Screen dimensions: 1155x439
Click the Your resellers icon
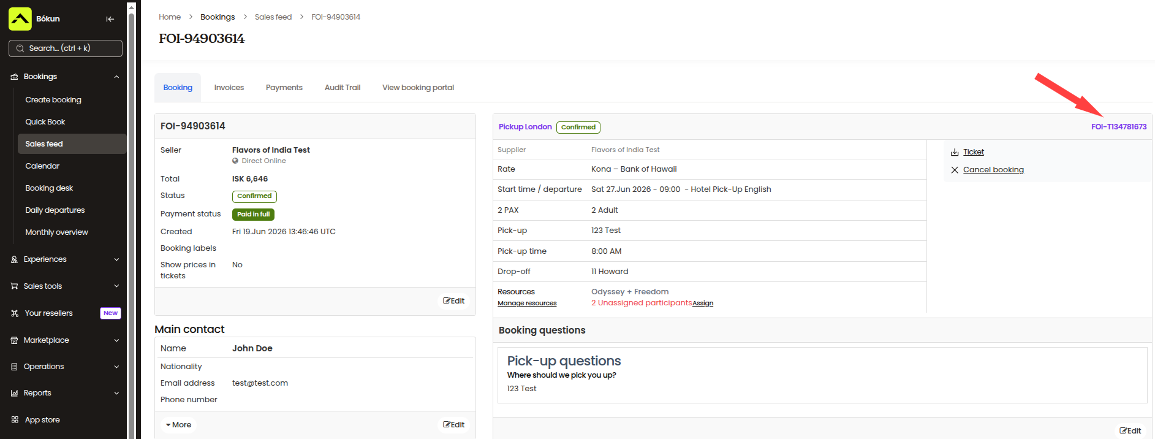[x=14, y=313]
